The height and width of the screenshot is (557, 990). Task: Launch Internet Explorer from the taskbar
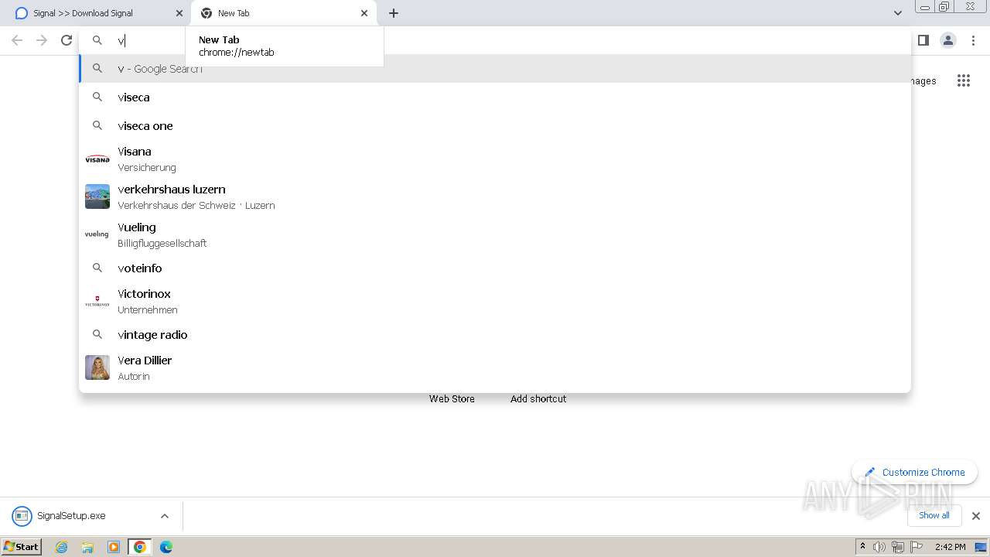(x=62, y=547)
